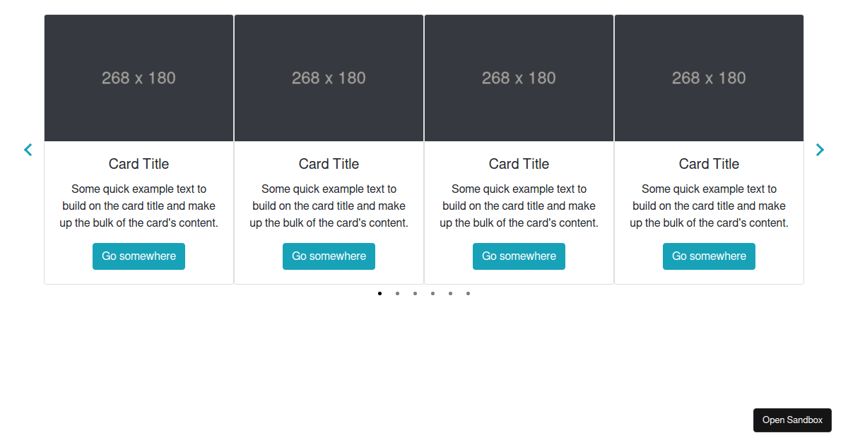The image size is (848, 445).
Task: Jump to the fourth carousel dot
Action: click(432, 293)
